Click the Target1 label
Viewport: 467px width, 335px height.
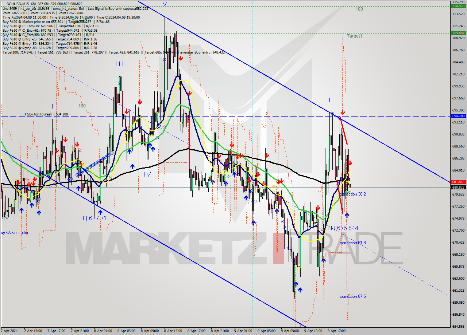point(355,36)
